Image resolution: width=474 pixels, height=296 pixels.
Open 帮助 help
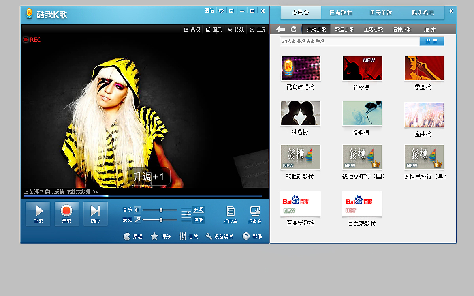[252, 236]
